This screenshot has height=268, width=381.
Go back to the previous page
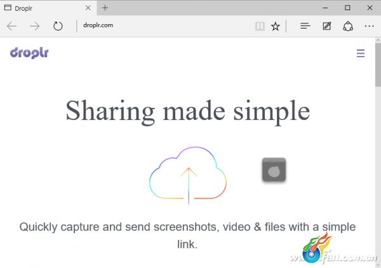[x=11, y=26]
